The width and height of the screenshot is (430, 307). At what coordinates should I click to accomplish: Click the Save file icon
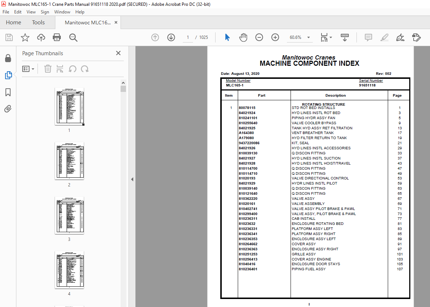[x=9, y=37]
